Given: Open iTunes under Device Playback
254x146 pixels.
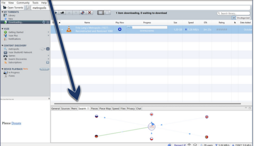Looking at the screenshot, I should coord(11,76).
